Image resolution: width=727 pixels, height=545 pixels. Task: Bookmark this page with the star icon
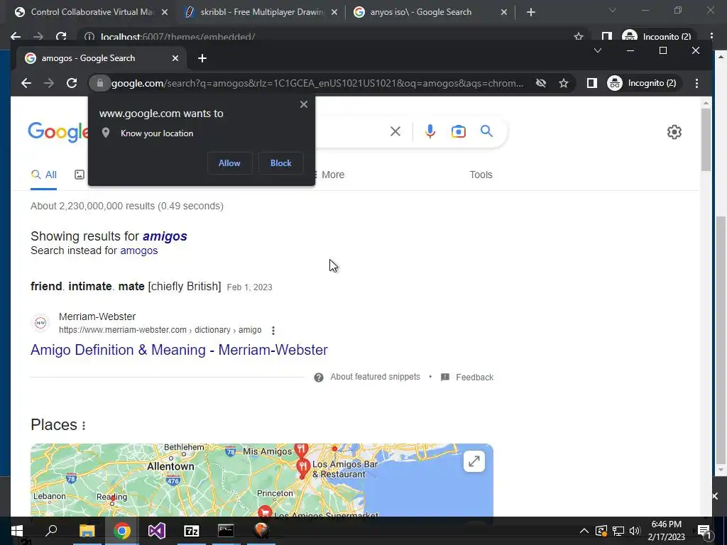(563, 84)
